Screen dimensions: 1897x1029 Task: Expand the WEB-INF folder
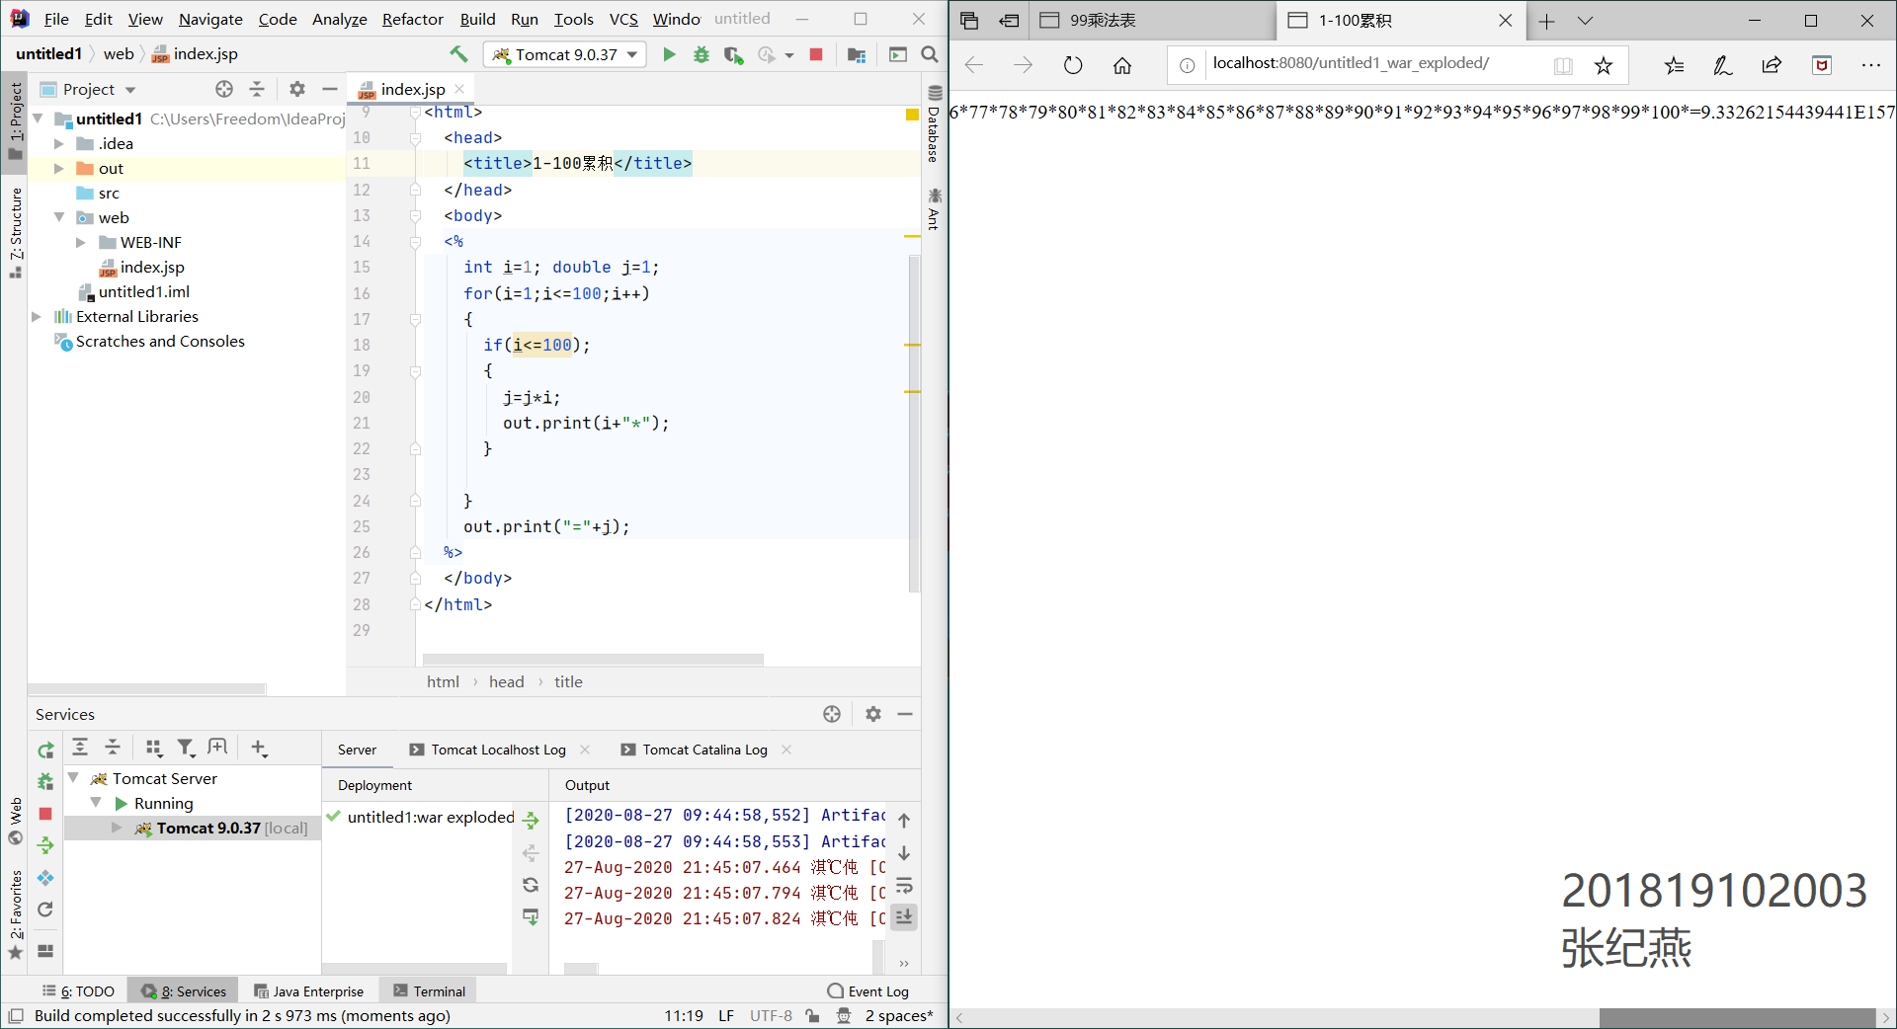coord(81,242)
